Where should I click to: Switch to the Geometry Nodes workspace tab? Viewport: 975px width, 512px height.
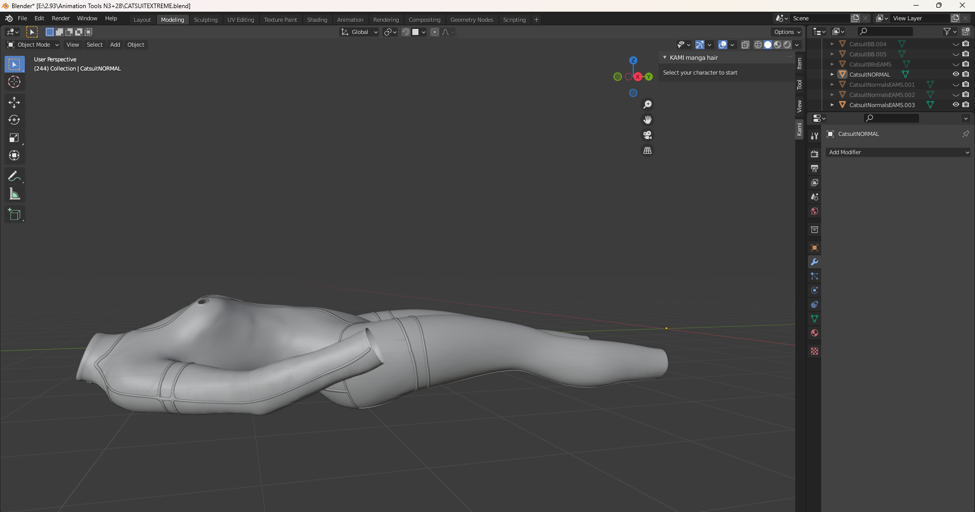point(472,20)
